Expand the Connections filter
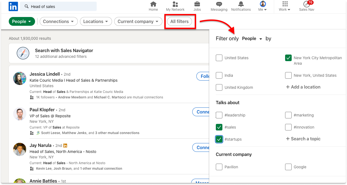 tap(59, 21)
